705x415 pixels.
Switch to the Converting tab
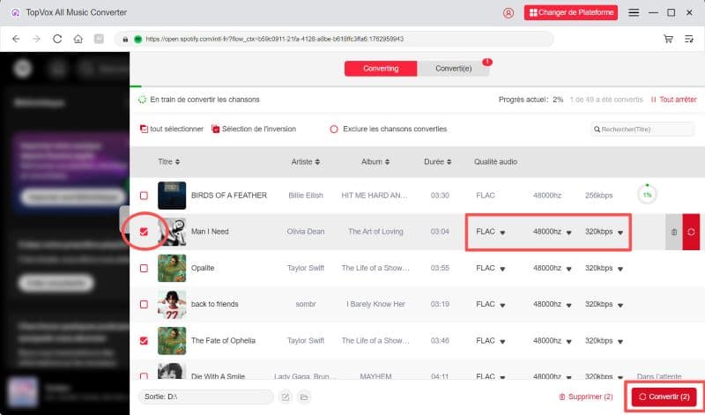click(x=381, y=69)
